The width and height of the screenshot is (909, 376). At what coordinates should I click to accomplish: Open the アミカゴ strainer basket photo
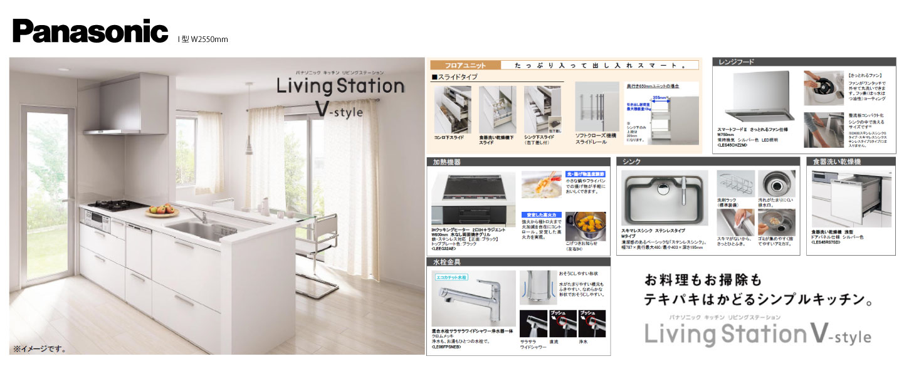776,222
